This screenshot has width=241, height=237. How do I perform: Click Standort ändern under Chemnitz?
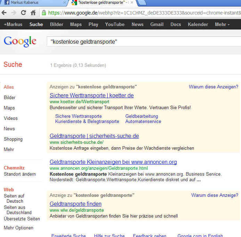point(20,174)
